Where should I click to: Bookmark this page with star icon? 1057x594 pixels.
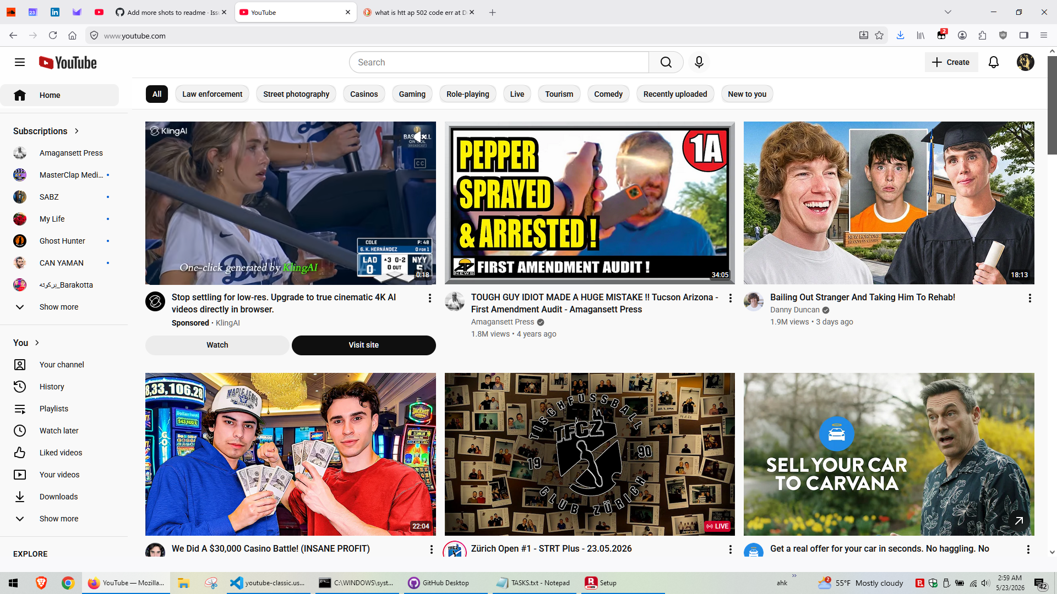click(879, 35)
